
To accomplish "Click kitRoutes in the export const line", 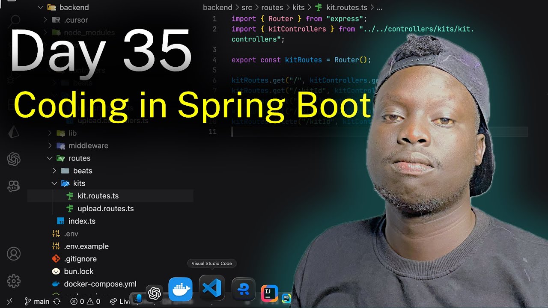I will coord(304,60).
